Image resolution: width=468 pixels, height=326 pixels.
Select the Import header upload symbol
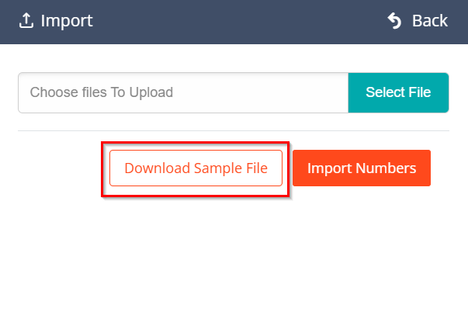(x=26, y=21)
